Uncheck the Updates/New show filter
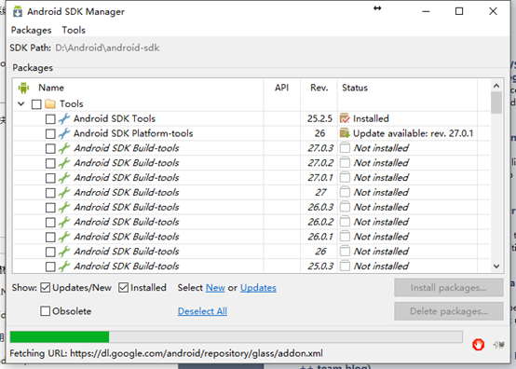The image size is (516, 369). click(x=45, y=288)
